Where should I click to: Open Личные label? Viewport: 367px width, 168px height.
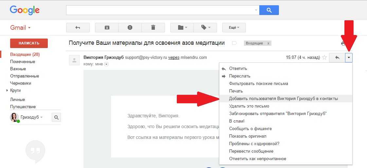(x=18, y=100)
